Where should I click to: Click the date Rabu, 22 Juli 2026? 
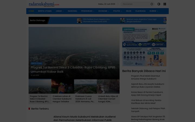click(x=107, y=4)
